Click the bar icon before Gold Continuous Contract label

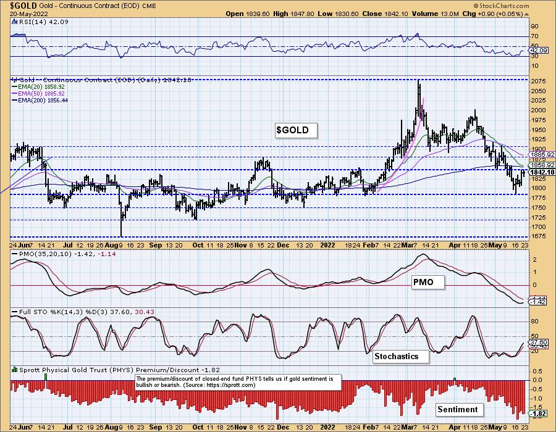(14, 80)
